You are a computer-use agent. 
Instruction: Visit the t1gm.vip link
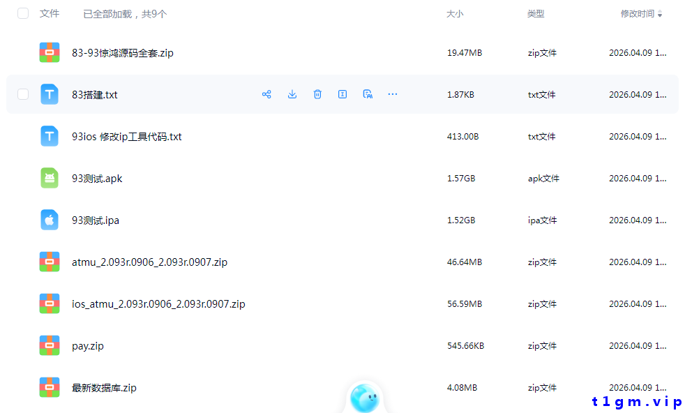[x=635, y=401]
